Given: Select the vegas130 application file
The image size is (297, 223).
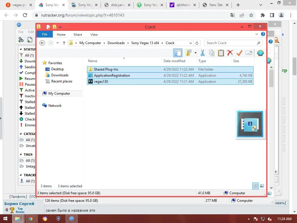Looking at the screenshot, I should click(x=170, y=82).
